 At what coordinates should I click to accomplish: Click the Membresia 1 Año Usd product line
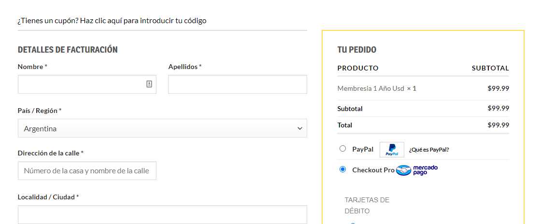377,88
